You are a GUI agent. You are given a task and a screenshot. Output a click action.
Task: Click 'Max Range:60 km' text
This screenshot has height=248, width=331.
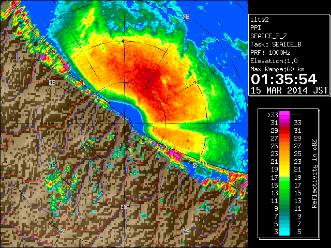coord(277,69)
